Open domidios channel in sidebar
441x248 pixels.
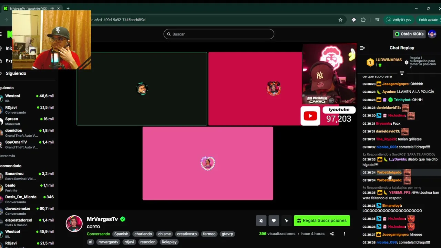point(28,133)
